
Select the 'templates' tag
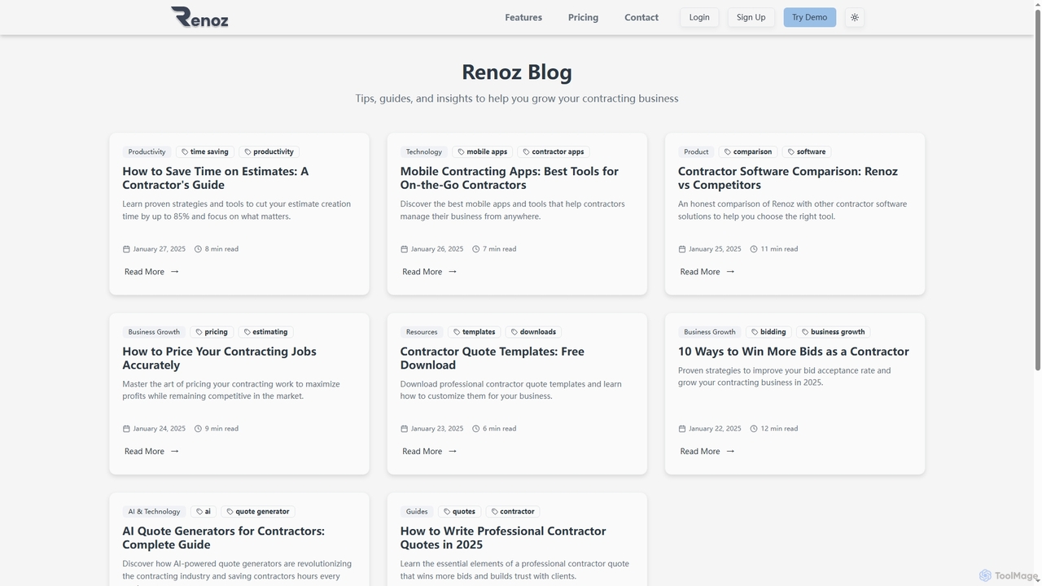coord(475,332)
